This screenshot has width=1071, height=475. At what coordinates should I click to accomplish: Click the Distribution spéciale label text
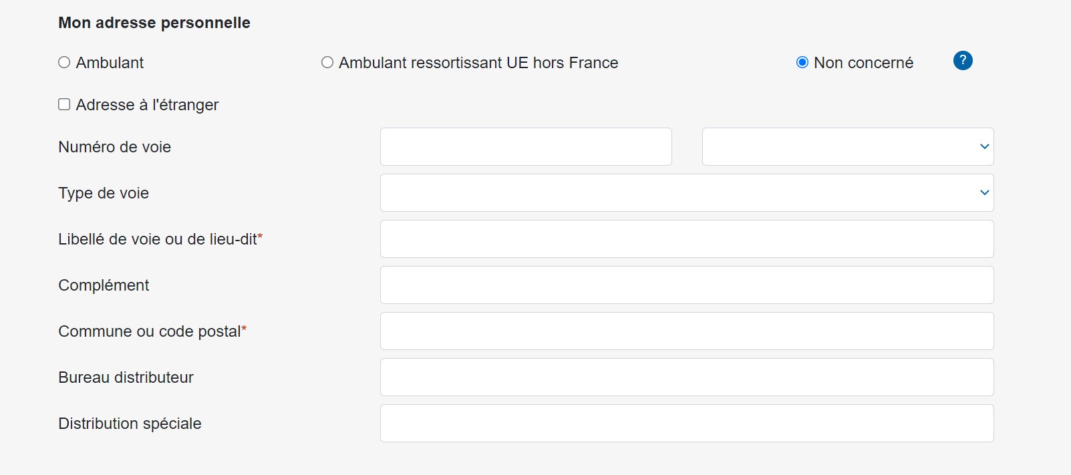coord(130,424)
